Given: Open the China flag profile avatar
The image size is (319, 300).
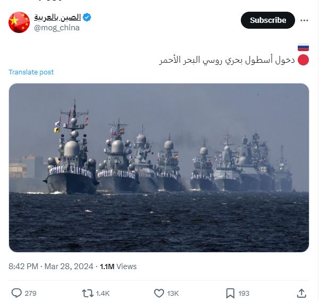Looking at the screenshot, I should click(19, 22).
